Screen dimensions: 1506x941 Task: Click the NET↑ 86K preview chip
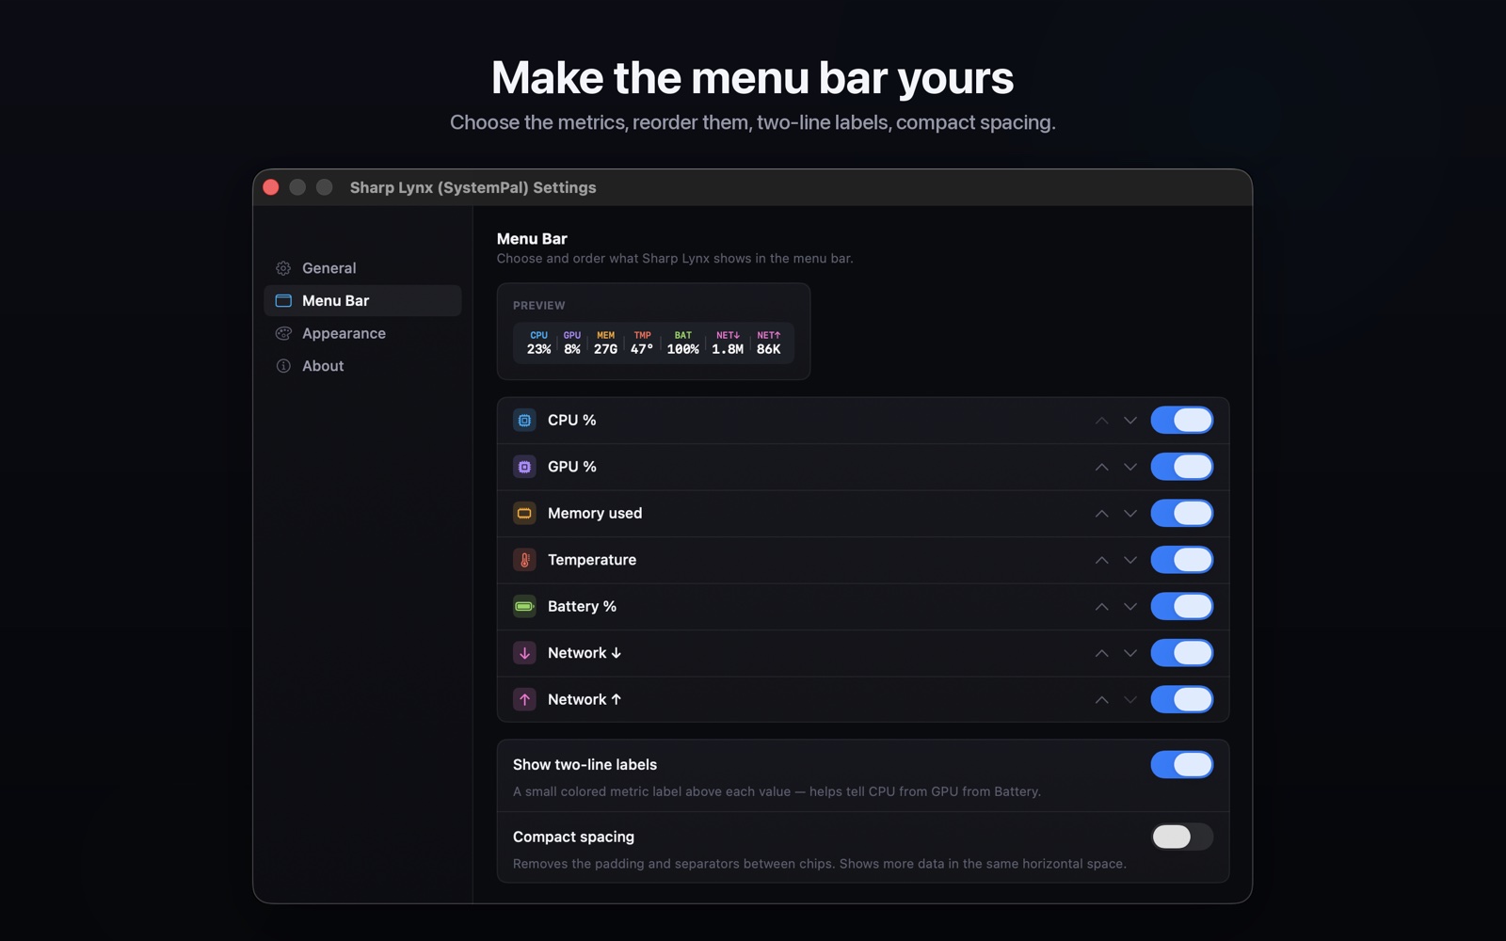(x=769, y=343)
